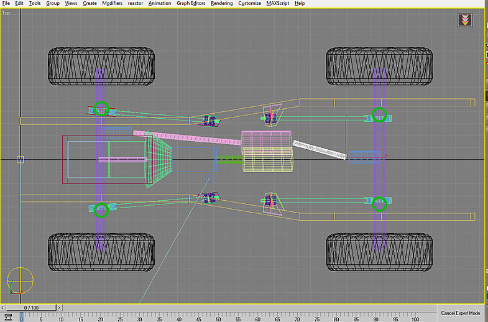Click the Top viewport label
The width and height of the screenshot is (488, 322).
pos(6,12)
